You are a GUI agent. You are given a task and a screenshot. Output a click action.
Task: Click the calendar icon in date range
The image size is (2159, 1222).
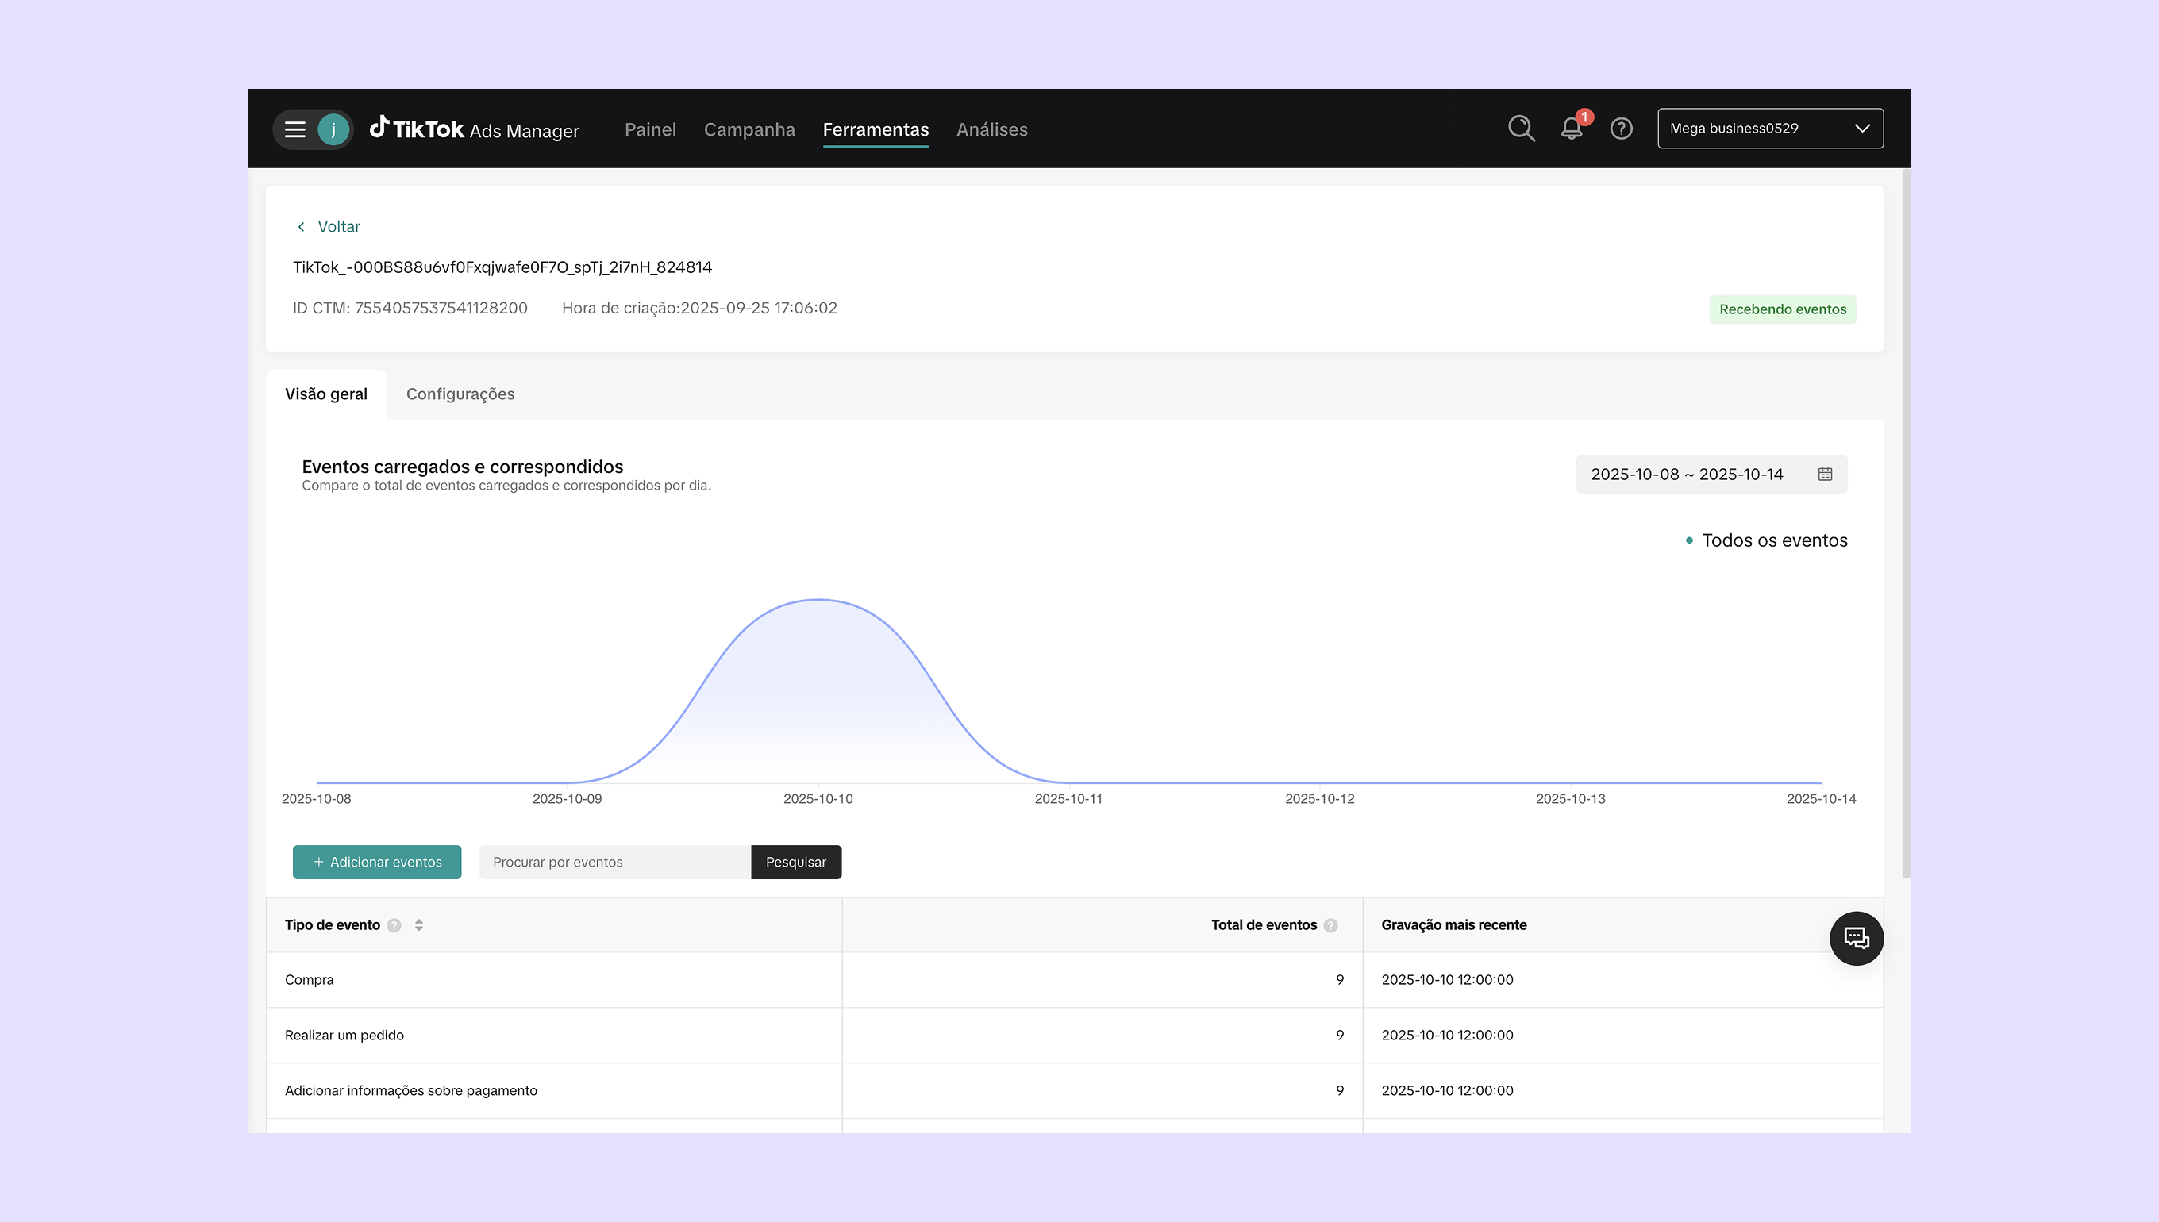coord(1825,475)
